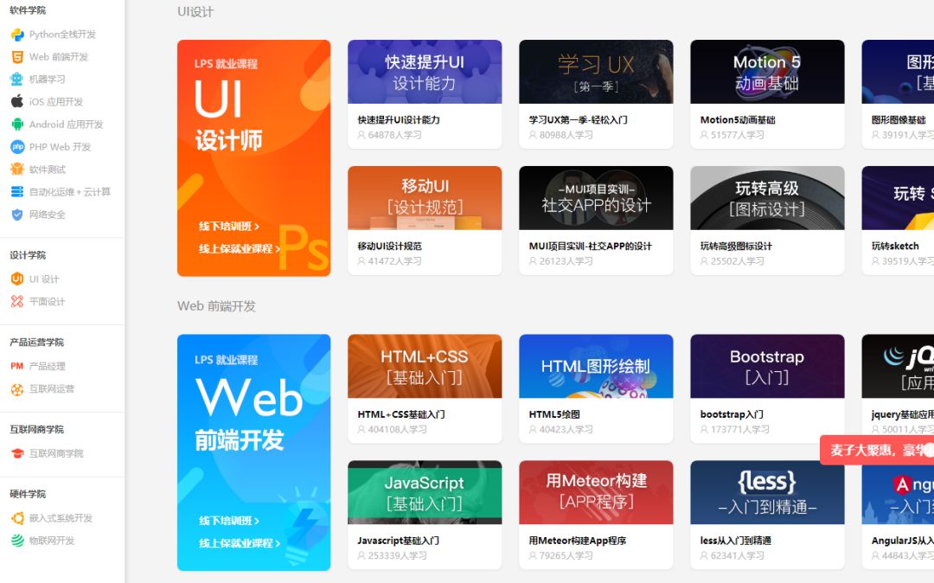Select the Python全栈开发 icon in the sidebar
The height and width of the screenshot is (583, 934).
[16, 35]
